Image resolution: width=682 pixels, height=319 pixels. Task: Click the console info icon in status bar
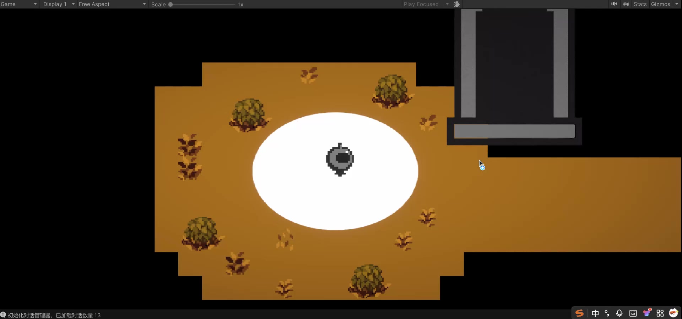3,315
